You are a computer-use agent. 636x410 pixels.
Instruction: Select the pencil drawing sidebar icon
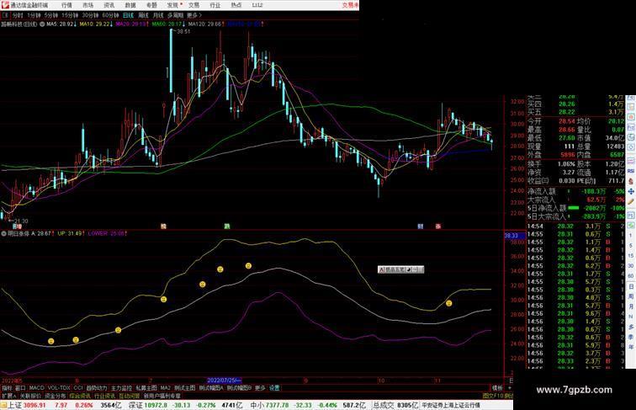click(x=631, y=202)
